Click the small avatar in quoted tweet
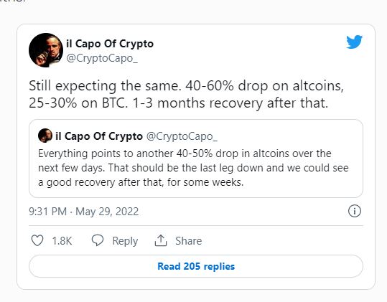The width and height of the screenshot is (387, 302). (45, 136)
